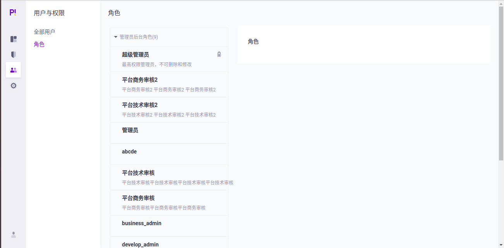
Task: Click description 平台技术审核2 平台技术审核2 平台技术审核2
Action: coord(169,115)
